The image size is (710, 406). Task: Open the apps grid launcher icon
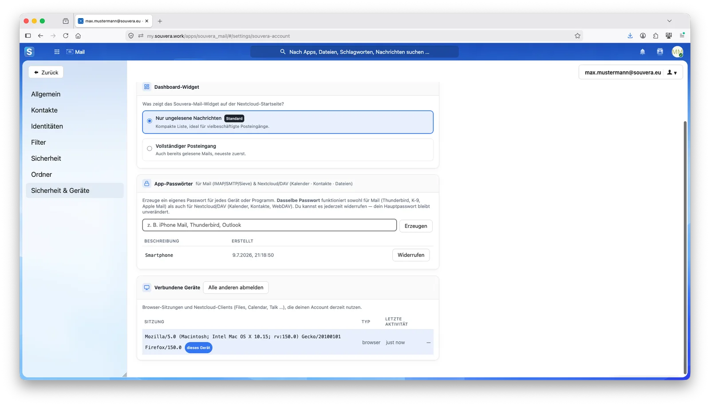(x=57, y=52)
